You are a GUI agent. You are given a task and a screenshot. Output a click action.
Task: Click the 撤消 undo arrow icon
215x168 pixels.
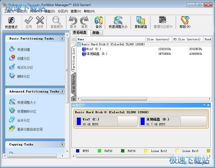(x=73, y=20)
